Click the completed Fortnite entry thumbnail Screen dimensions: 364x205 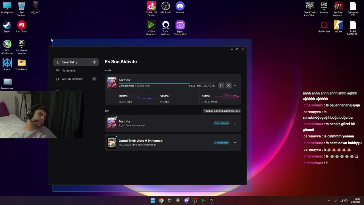point(112,123)
